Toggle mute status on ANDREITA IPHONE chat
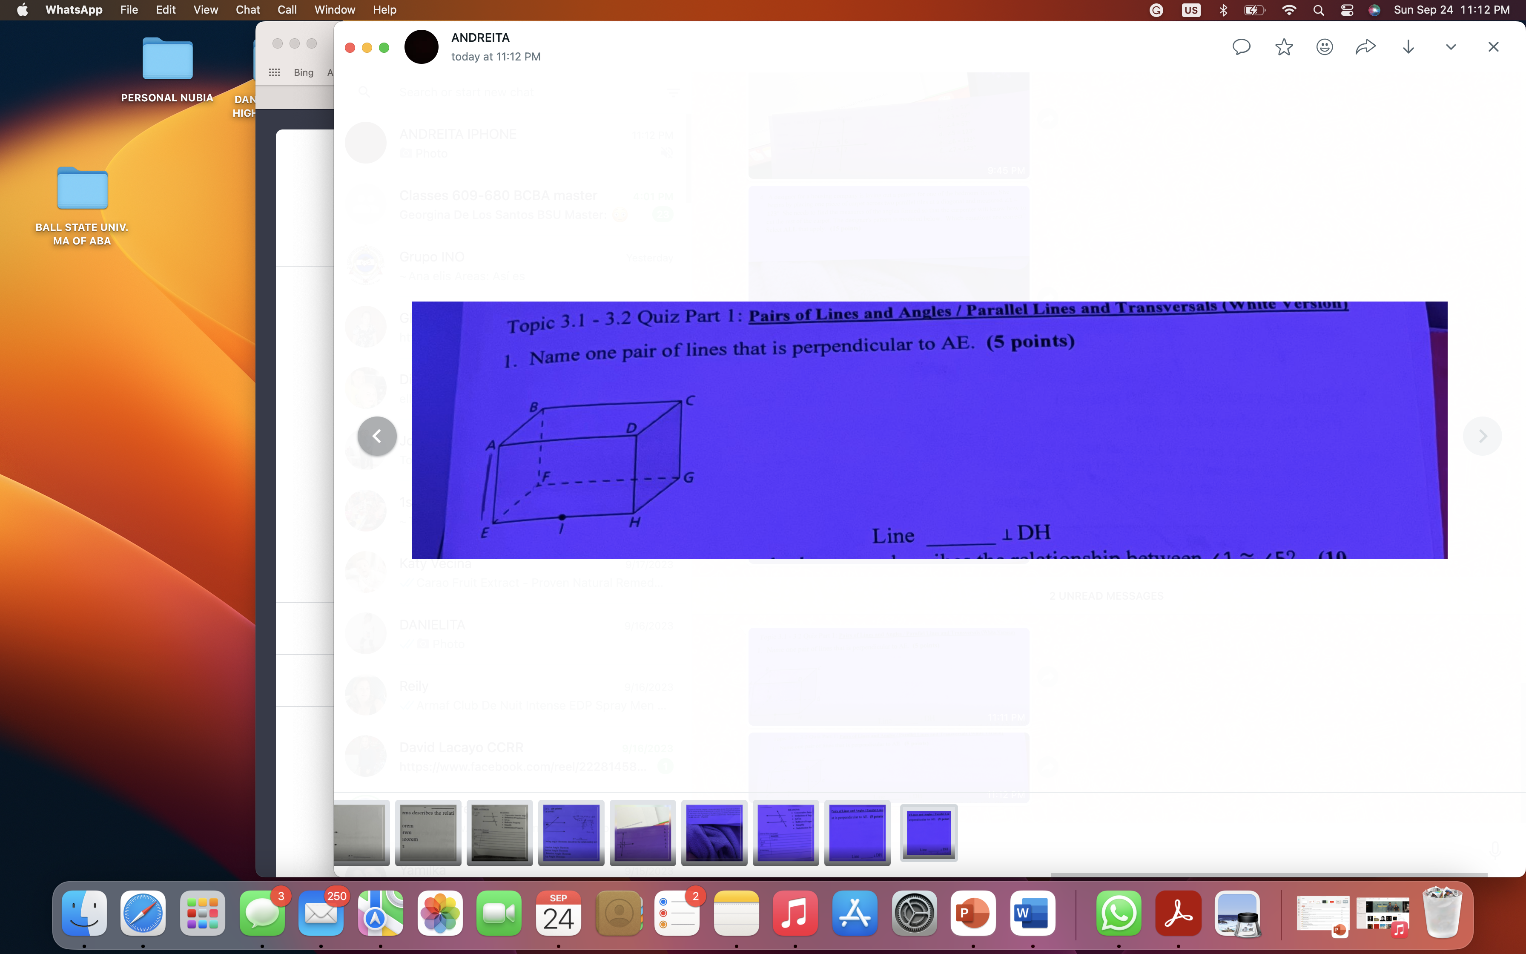The image size is (1526, 954). click(x=666, y=153)
